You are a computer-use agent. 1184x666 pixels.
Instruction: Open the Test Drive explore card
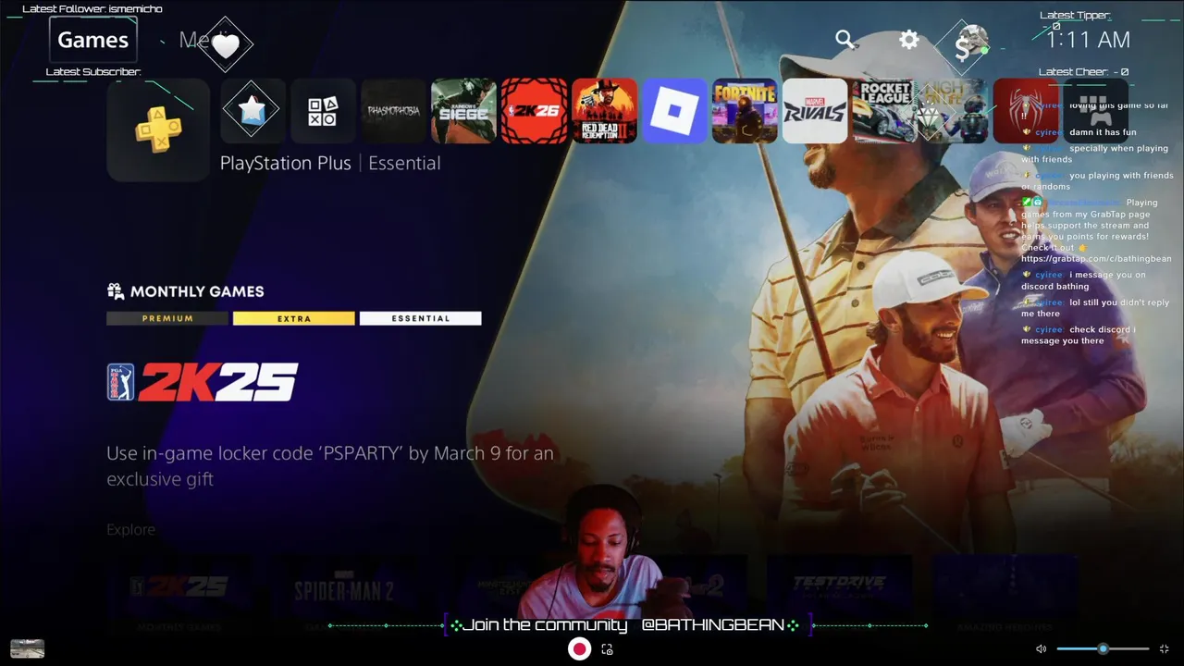click(839, 593)
